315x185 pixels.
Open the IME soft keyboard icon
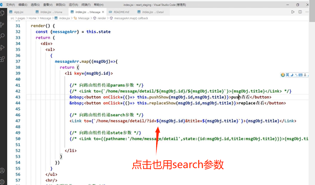pos(300,75)
